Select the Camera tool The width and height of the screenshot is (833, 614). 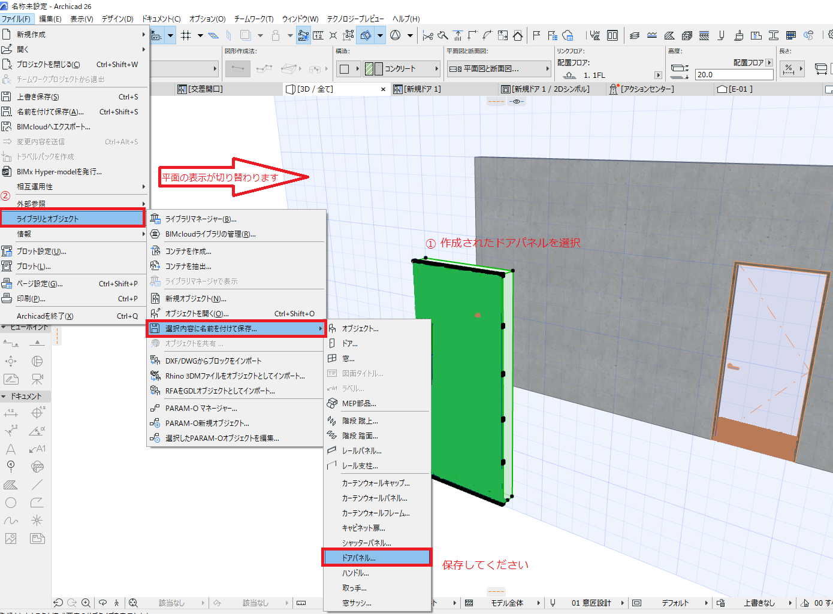(37, 379)
